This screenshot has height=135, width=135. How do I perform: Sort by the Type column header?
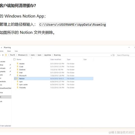[x=69, y=59]
